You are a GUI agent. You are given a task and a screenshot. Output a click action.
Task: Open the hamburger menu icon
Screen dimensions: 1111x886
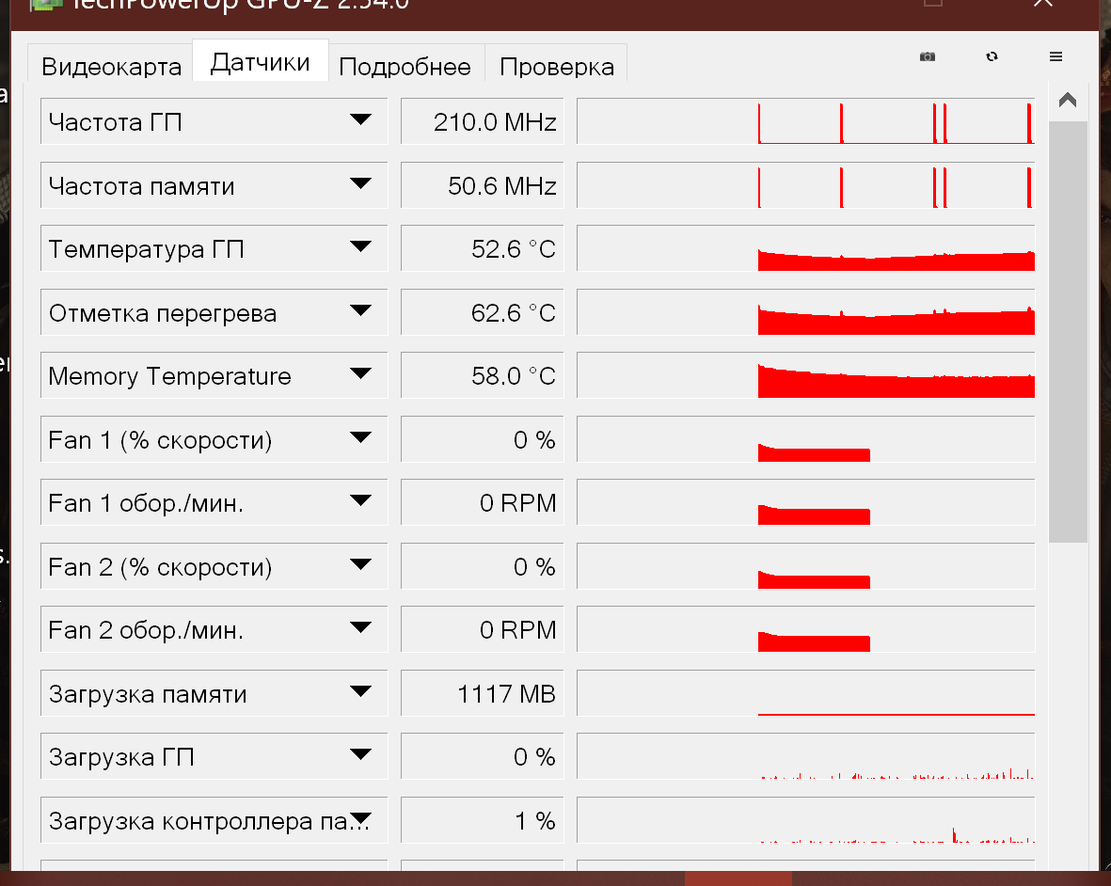pos(1055,56)
